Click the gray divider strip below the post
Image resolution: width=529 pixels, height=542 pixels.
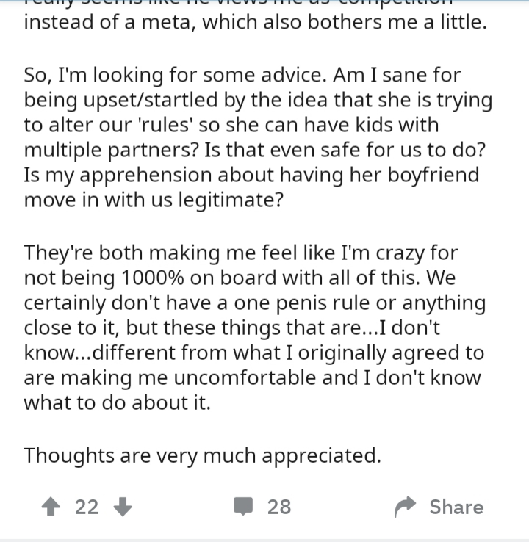point(264,541)
